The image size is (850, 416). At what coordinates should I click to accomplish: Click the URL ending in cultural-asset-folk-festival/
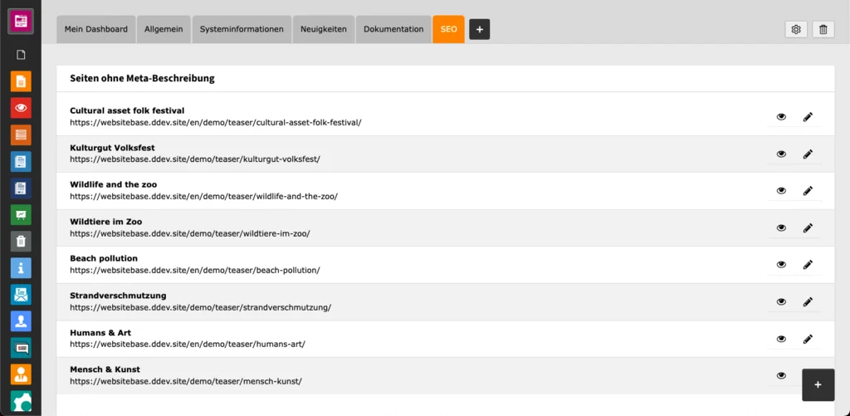pos(216,123)
